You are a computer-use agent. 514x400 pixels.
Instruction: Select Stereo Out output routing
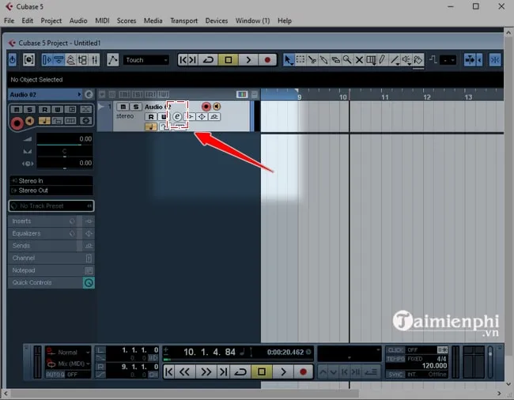(x=51, y=191)
